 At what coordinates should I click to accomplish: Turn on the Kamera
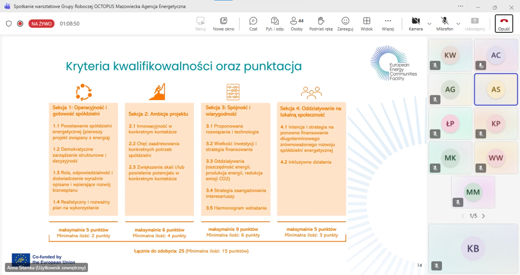coord(416,23)
